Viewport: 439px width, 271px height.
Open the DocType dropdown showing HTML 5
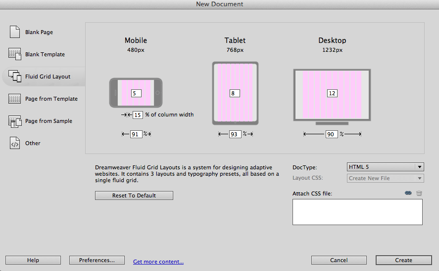point(385,167)
